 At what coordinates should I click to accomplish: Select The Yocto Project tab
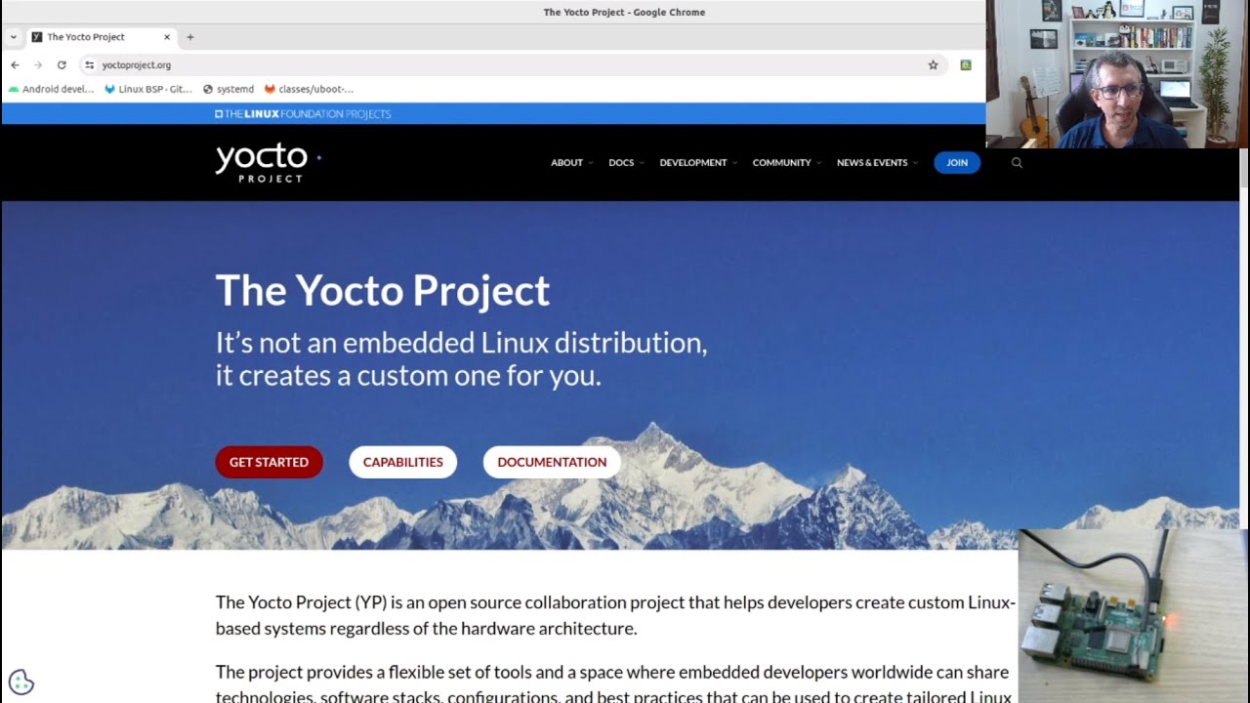(101, 37)
